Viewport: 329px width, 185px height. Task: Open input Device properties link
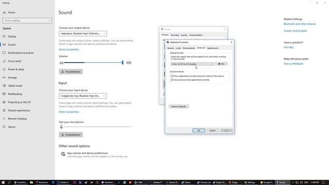pyautogui.click(x=69, y=112)
